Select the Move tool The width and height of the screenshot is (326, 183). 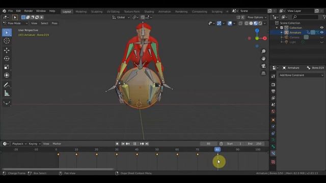point(7,50)
